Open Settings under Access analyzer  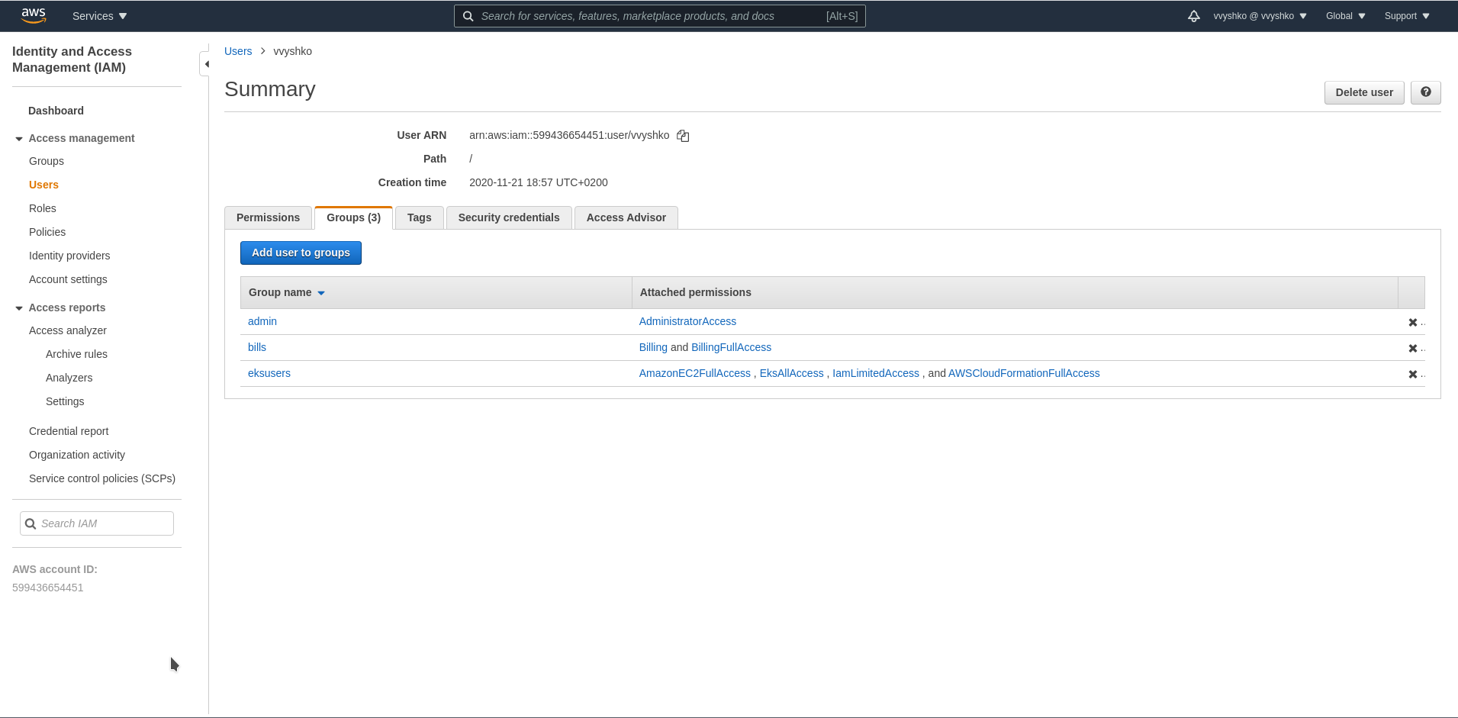pos(65,401)
